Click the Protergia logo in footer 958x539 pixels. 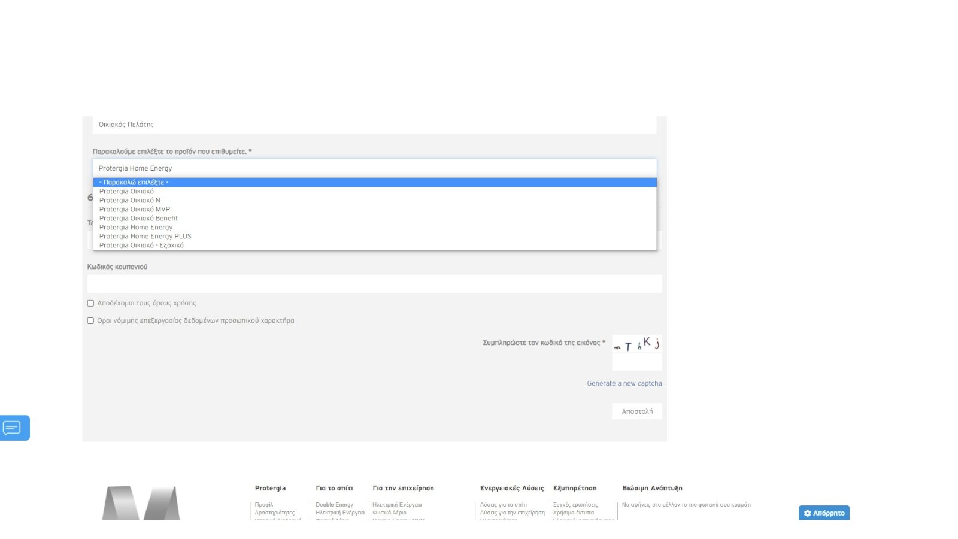coord(141,503)
